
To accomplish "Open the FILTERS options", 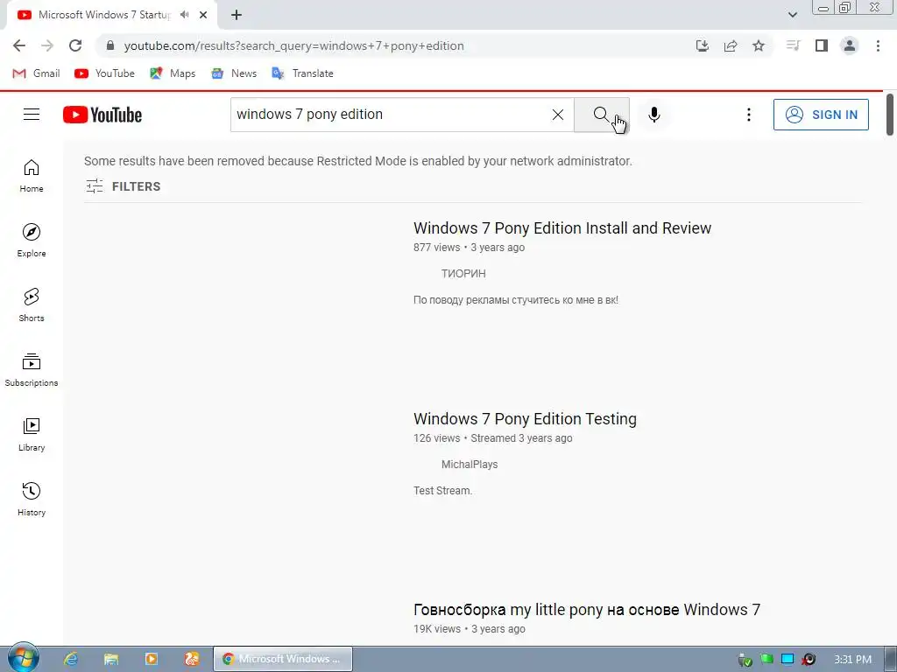I will [123, 186].
